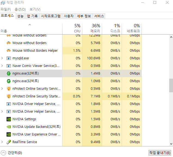This screenshot has width=173, height=157.
Task: Click the Mouse without Borders 5.7MB icon
Action: click(x=9, y=43)
